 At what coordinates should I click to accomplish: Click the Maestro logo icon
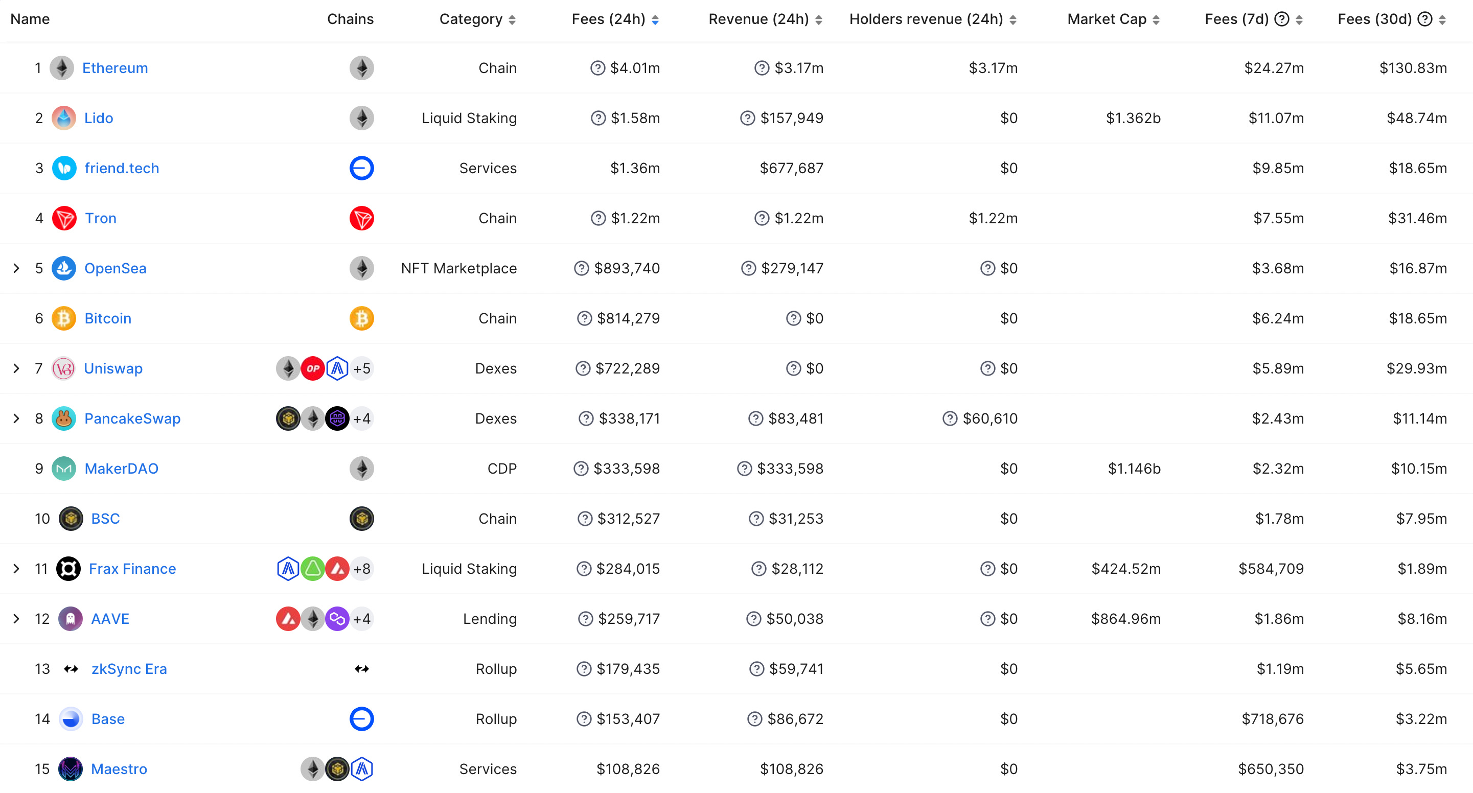(x=71, y=769)
